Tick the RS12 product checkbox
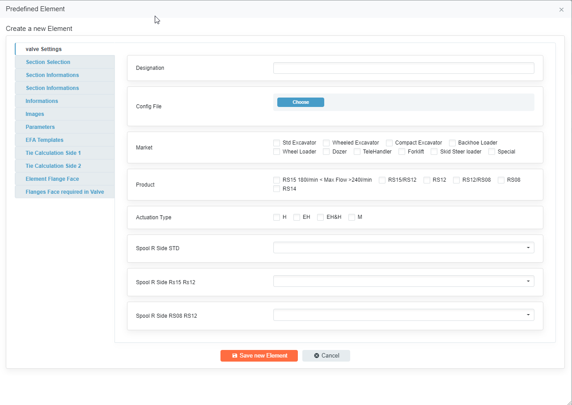This screenshot has height=405, width=572. (x=427, y=180)
